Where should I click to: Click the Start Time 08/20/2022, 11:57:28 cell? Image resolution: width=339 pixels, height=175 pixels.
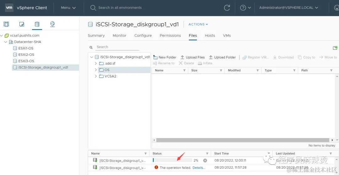coord(230,167)
